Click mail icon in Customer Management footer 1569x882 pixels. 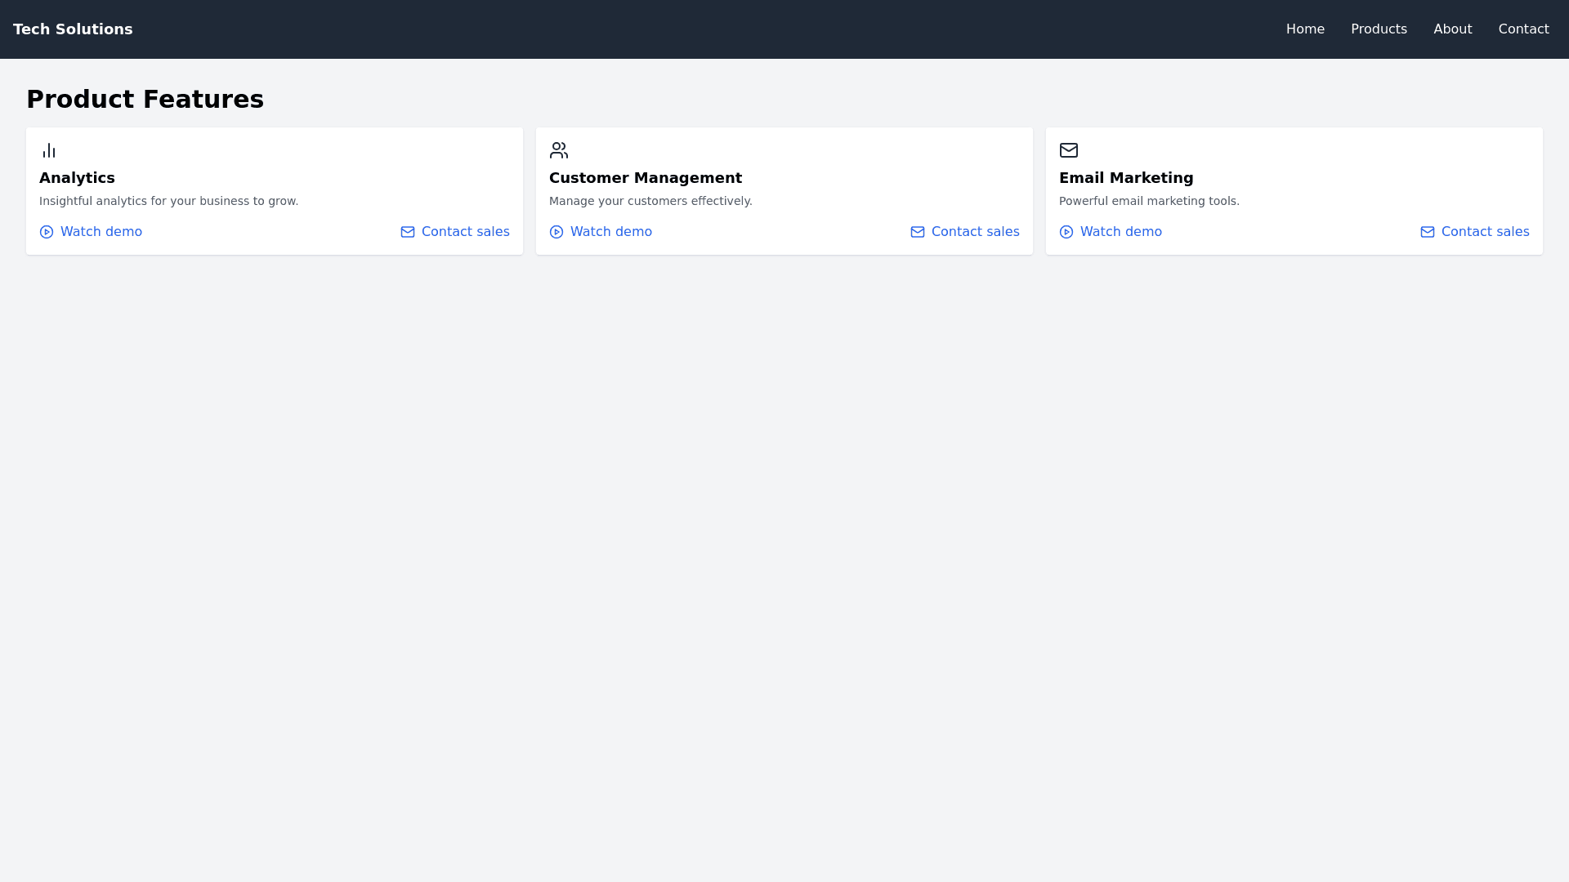click(x=918, y=232)
